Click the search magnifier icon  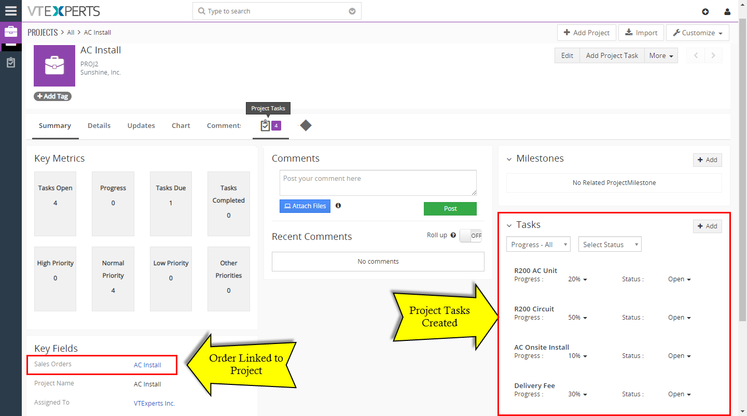point(202,11)
